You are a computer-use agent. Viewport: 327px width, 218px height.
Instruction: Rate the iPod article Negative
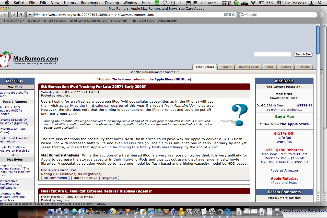109,178
